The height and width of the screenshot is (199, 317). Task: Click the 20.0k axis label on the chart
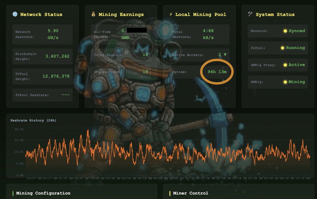point(19,129)
